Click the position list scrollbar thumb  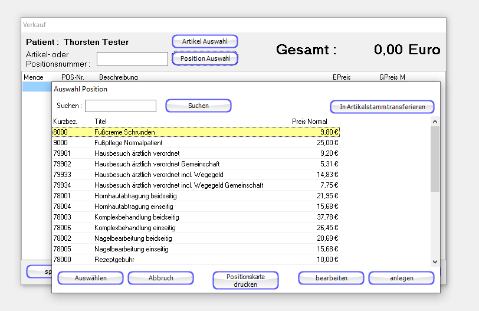click(435, 159)
